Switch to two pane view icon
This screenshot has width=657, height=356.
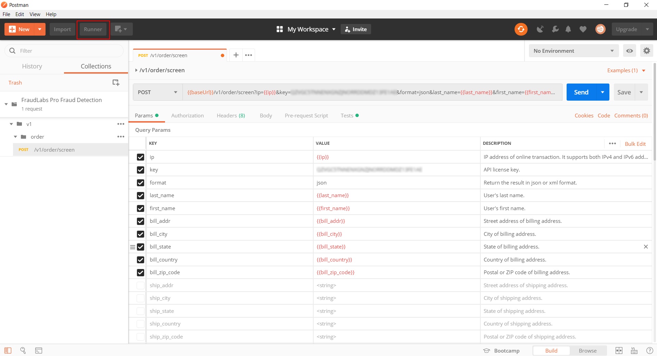coord(619,351)
